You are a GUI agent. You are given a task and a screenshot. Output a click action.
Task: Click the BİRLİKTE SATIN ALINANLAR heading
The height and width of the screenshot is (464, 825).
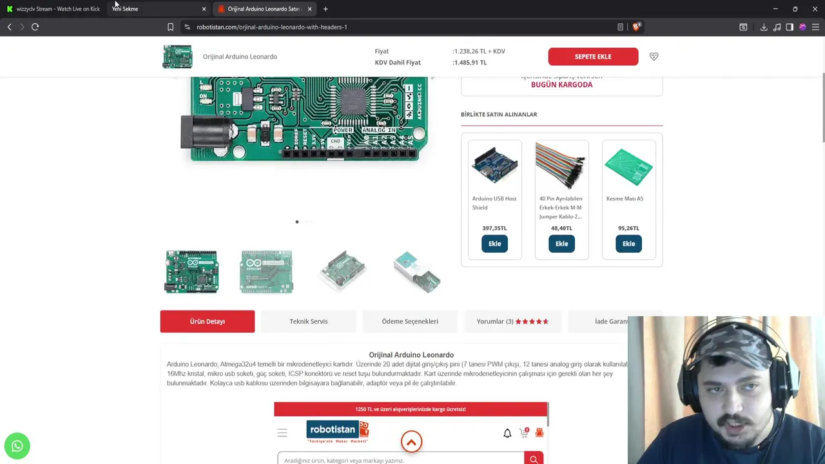pyautogui.click(x=499, y=114)
